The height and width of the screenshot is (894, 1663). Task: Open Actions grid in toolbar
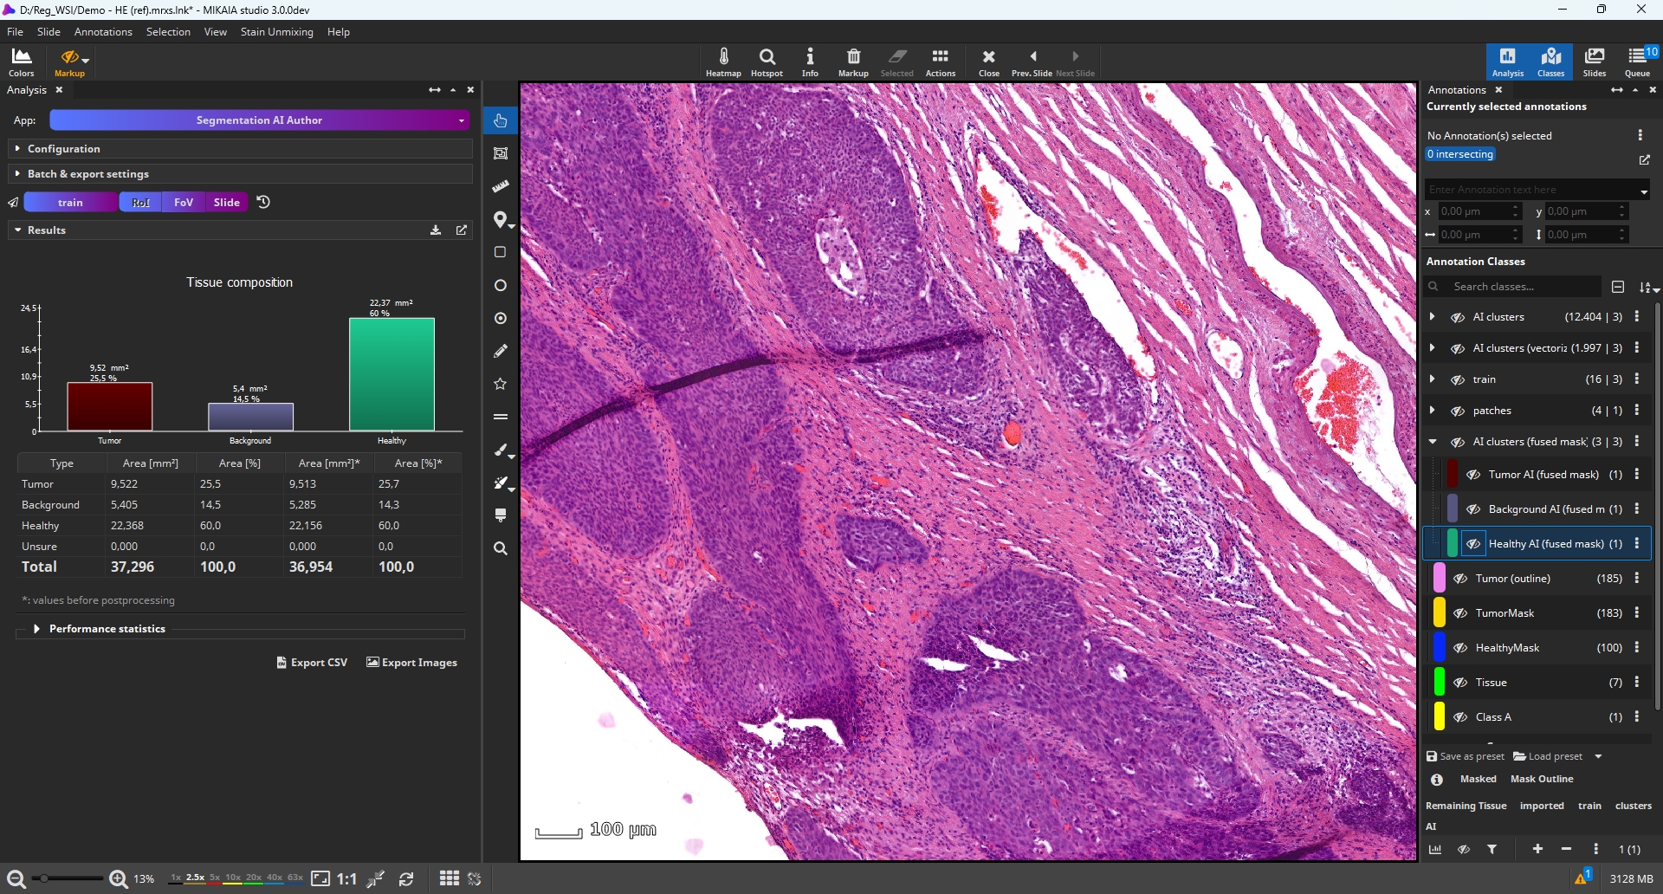pyautogui.click(x=940, y=62)
